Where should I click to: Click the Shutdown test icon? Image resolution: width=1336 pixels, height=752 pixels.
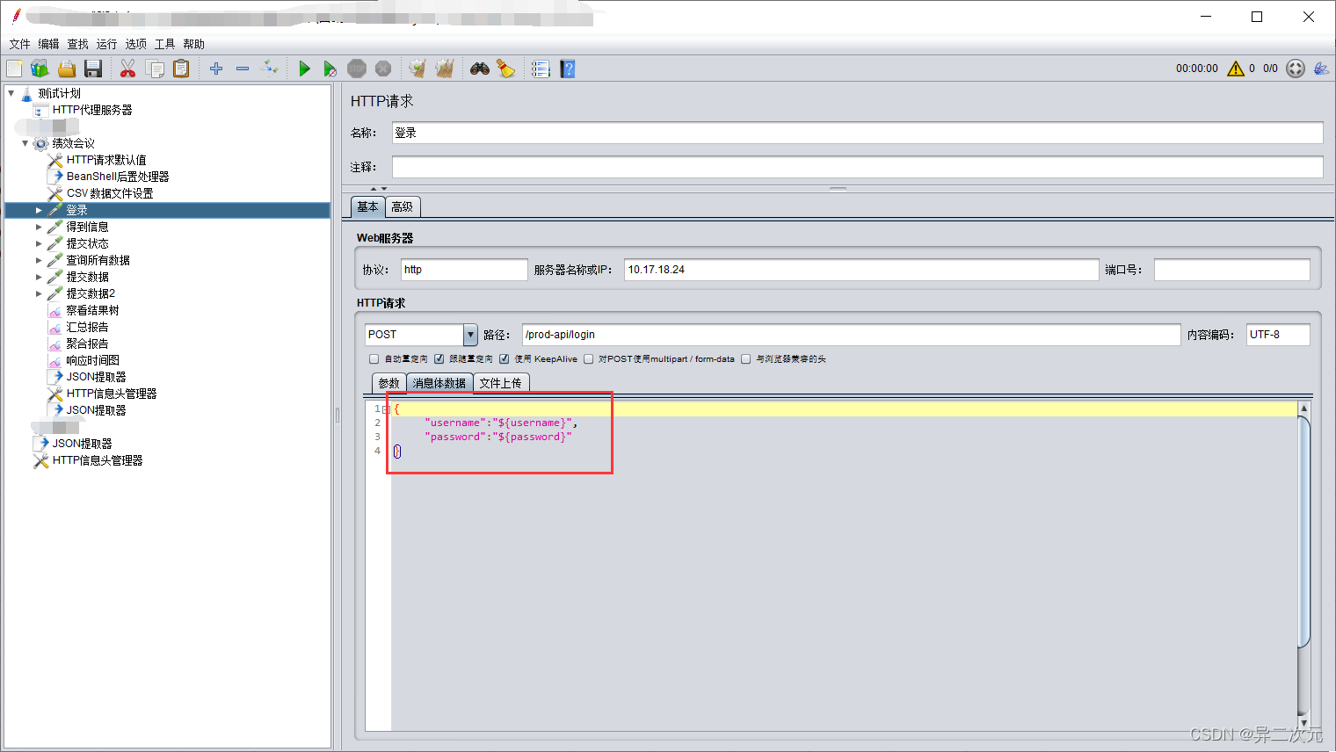click(383, 69)
